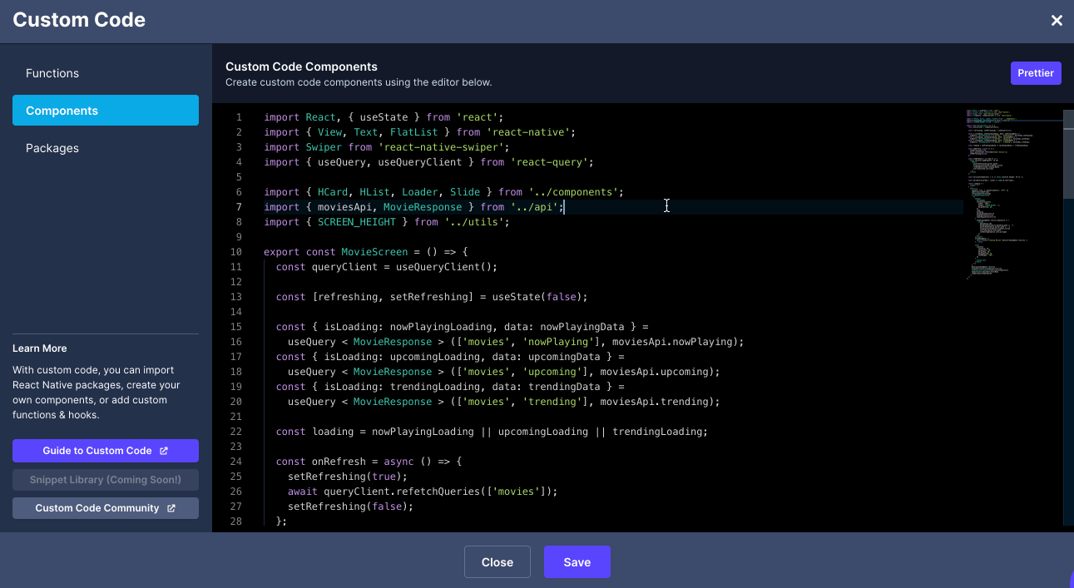The image size is (1074, 588).
Task: Place cursor at the onRefresh declaration line
Action: coord(368,462)
